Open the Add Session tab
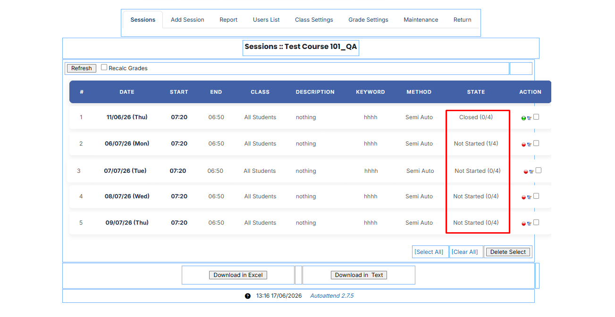615x317 pixels. [x=187, y=20]
